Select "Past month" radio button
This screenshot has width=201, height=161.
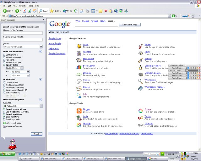point(4,60)
